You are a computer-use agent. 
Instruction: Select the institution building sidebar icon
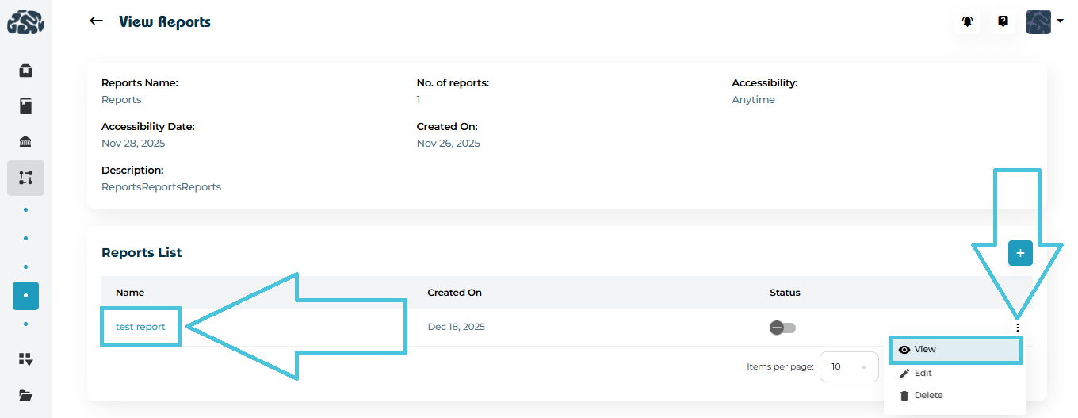(25, 142)
